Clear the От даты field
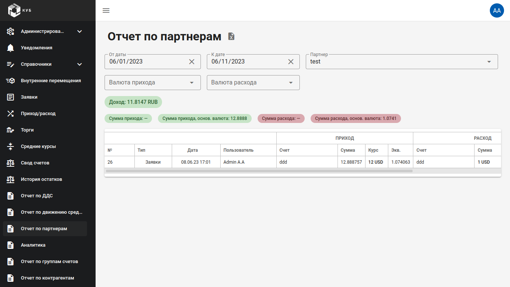 [x=192, y=62]
